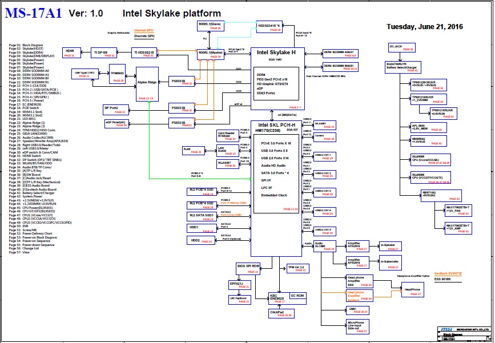495x343 pixels.
Task: Click the USB3.0 CNT-5 block
Action: coord(324,231)
